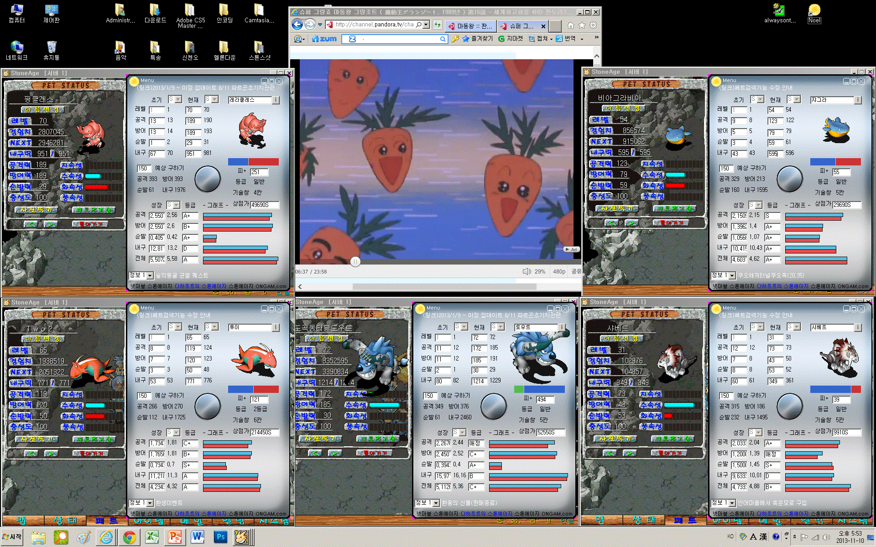Open Paint from the taskbar
The width and height of the screenshot is (876, 547).
coord(83,537)
